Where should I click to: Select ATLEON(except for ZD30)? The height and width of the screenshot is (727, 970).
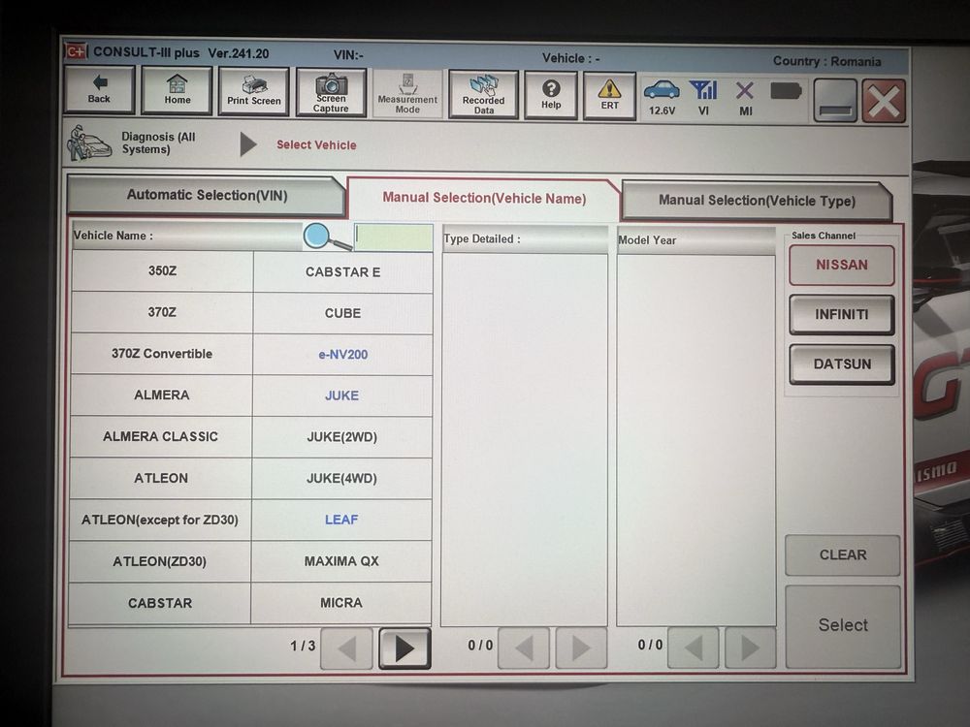coord(160,520)
